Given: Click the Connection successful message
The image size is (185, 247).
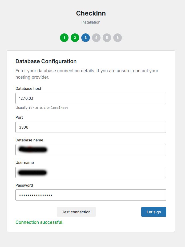Looking at the screenshot, I should click(x=39, y=222).
